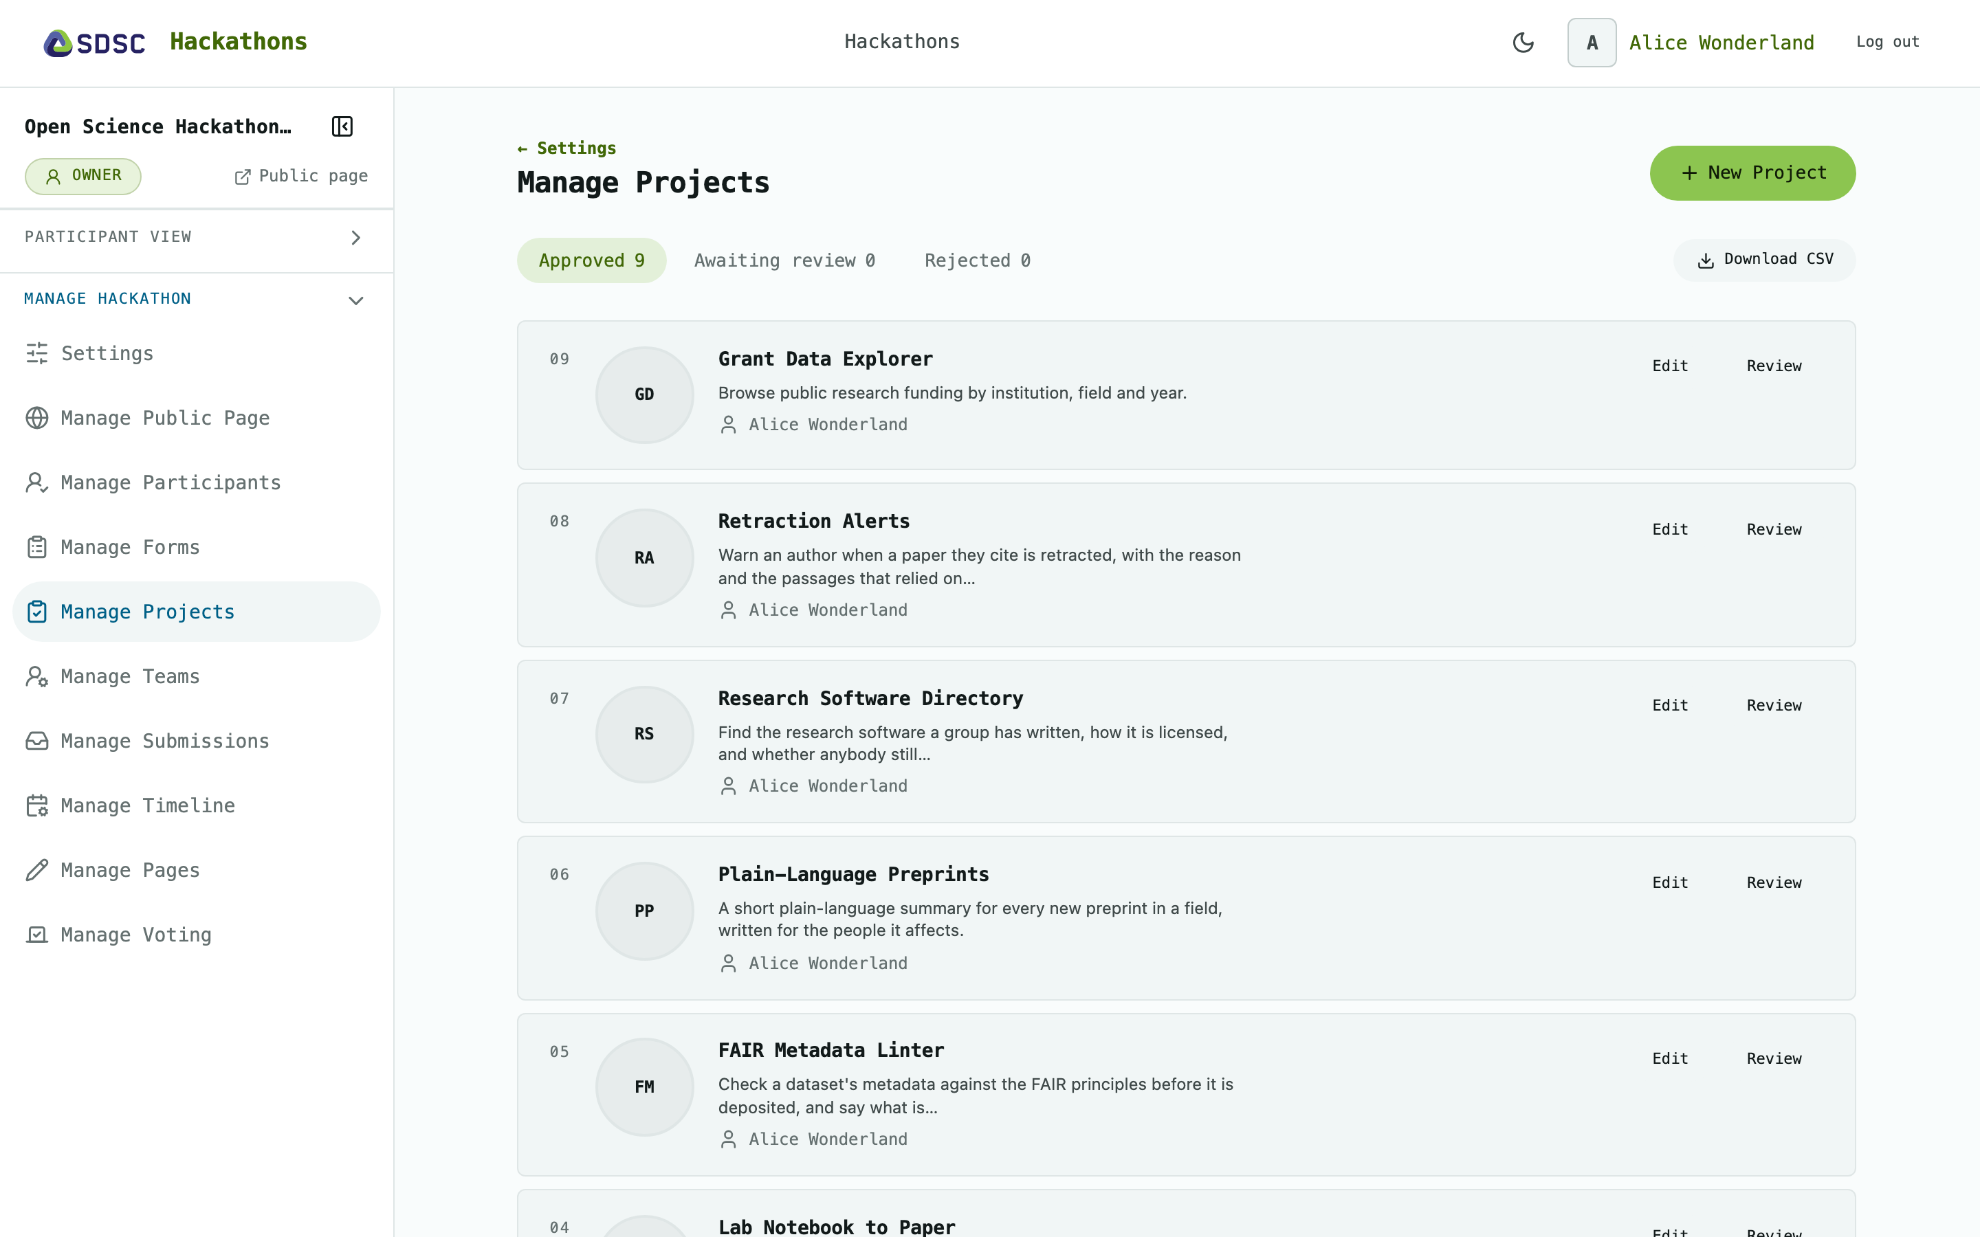
Task: Edit the Plain-Language Preprints project
Action: click(x=1670, y=883)
